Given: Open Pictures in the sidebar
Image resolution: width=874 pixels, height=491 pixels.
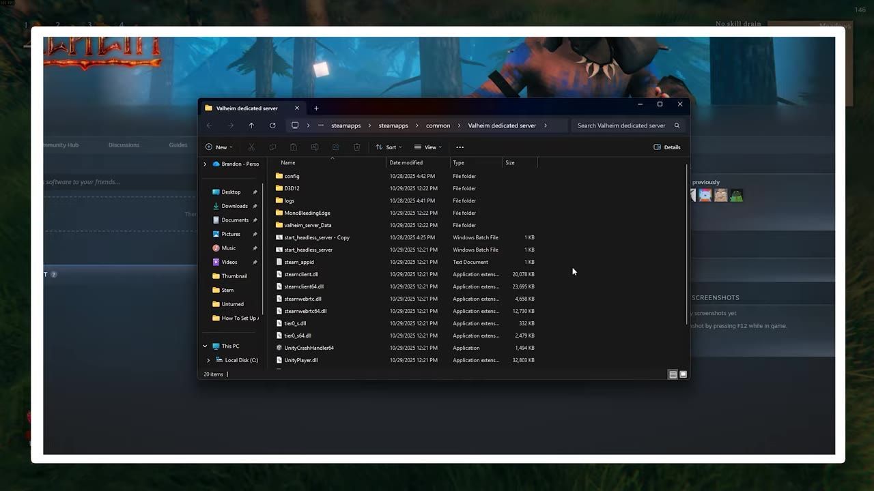Looking at the screenshot, I should tap(230, 234).
